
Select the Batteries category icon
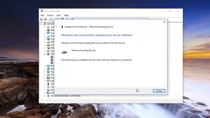pyautogui.click(x=48, y=30)
